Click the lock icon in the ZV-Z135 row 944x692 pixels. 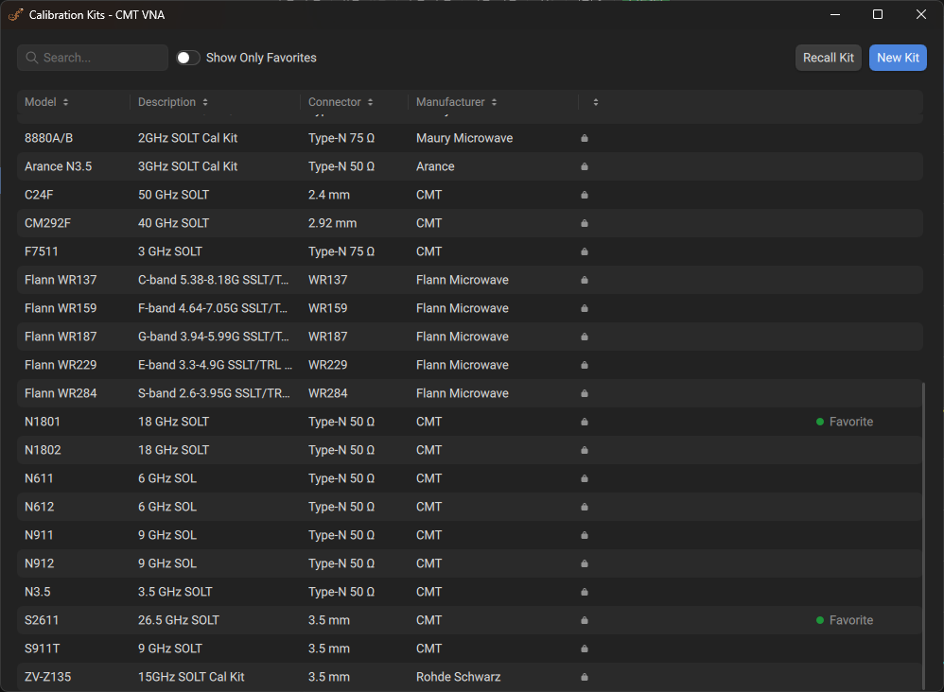pos(585,677)
